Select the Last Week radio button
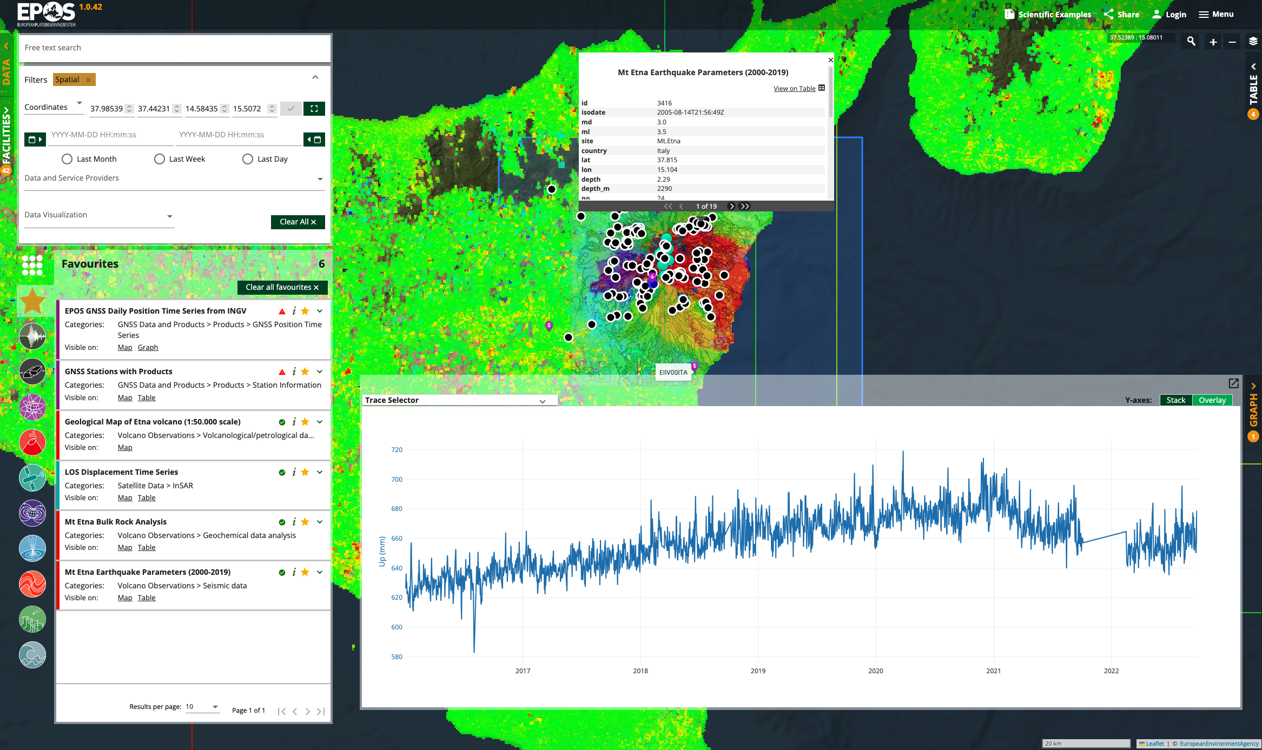1262x750 pixels. point(160,159)
